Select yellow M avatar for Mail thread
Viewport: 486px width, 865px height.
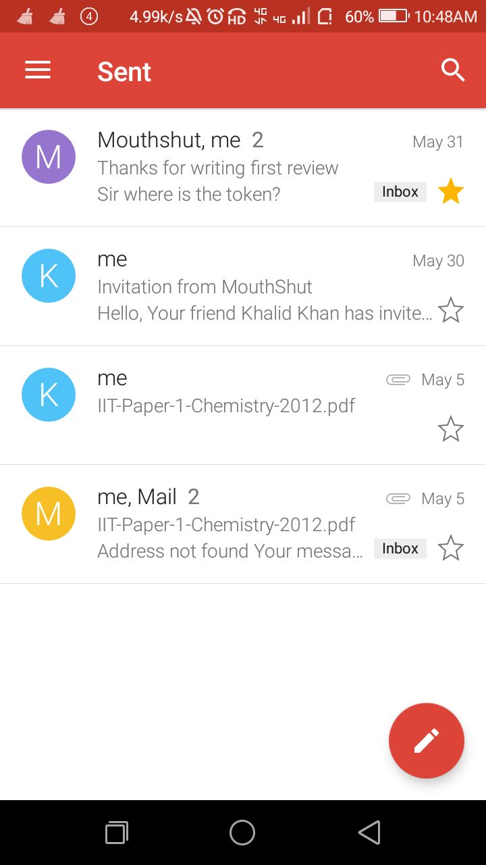click(49, 514)
